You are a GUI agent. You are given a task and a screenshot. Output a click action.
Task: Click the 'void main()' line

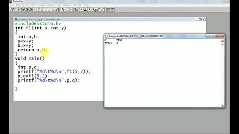30,58
